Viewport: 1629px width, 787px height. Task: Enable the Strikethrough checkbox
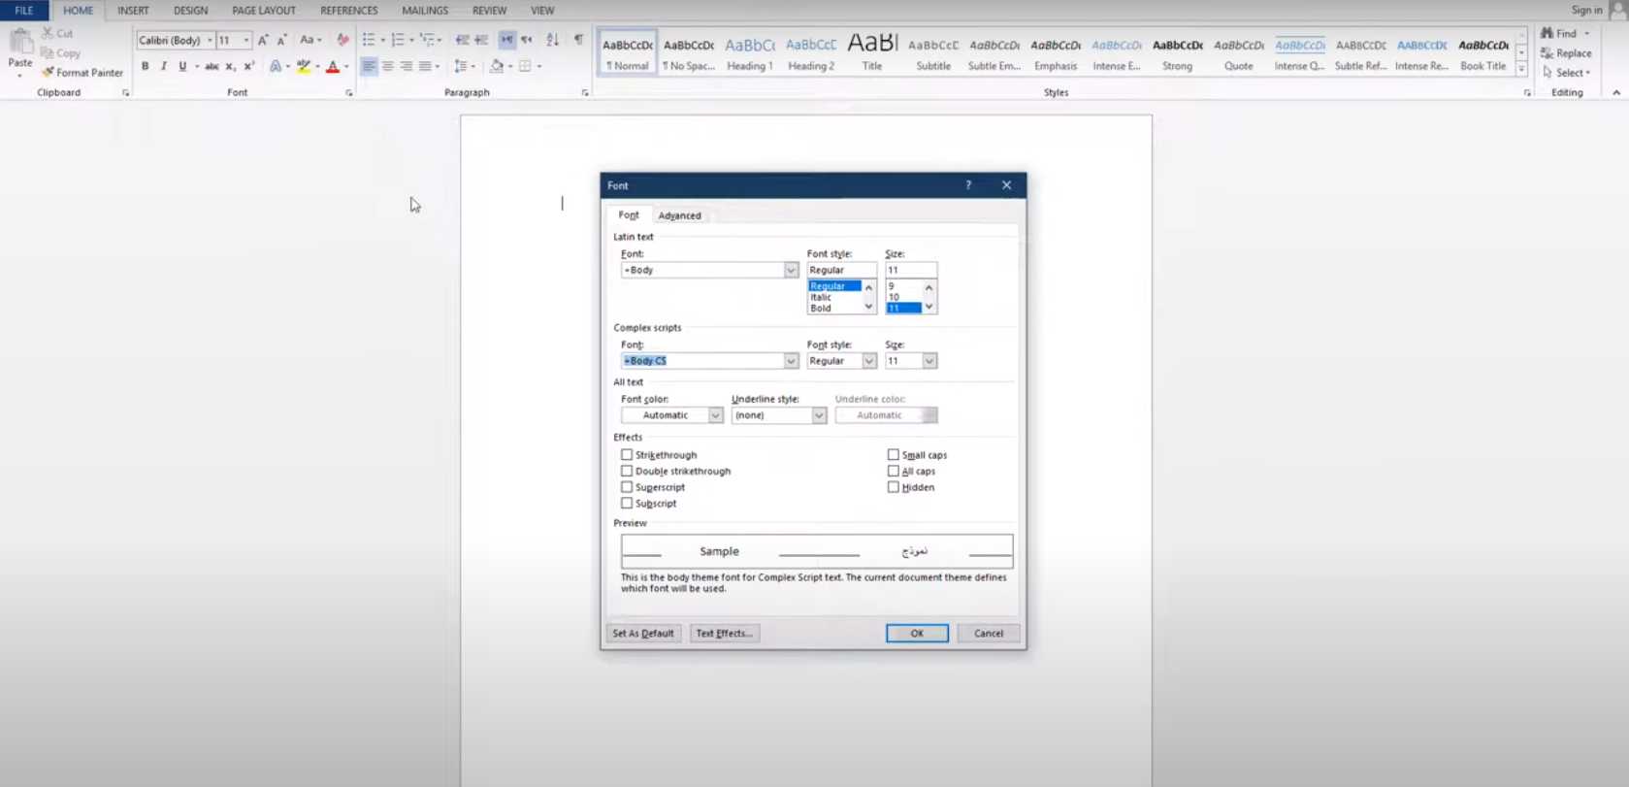pos(627,455)
